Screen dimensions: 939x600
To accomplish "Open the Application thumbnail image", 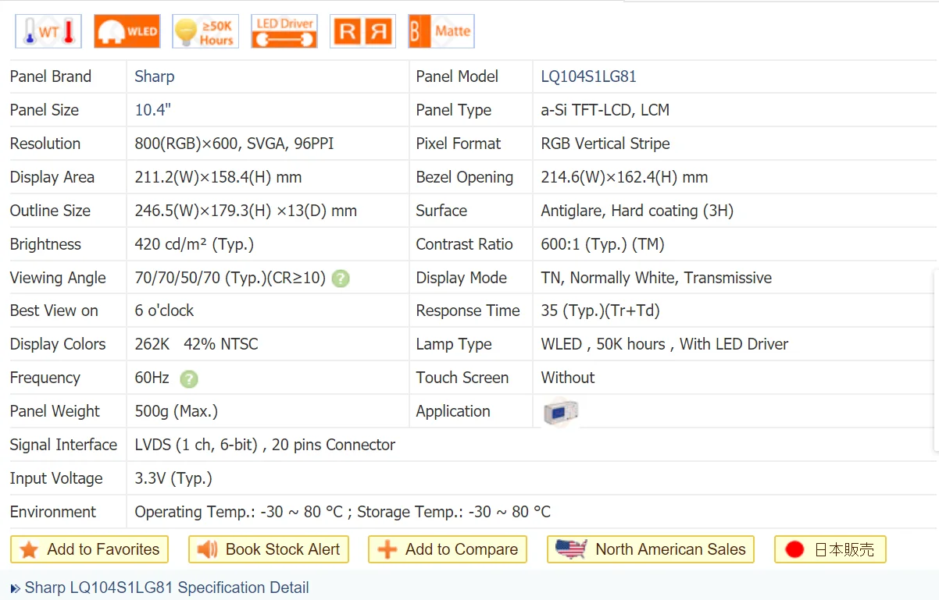I will pos(561,412).
